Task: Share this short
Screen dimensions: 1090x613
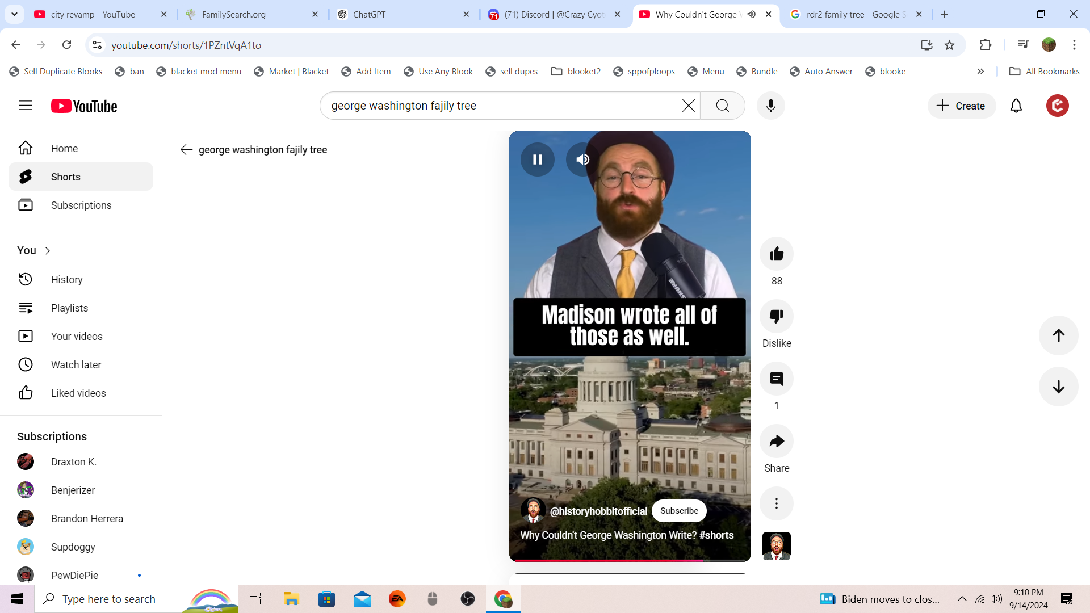Action: pos(777,441)
